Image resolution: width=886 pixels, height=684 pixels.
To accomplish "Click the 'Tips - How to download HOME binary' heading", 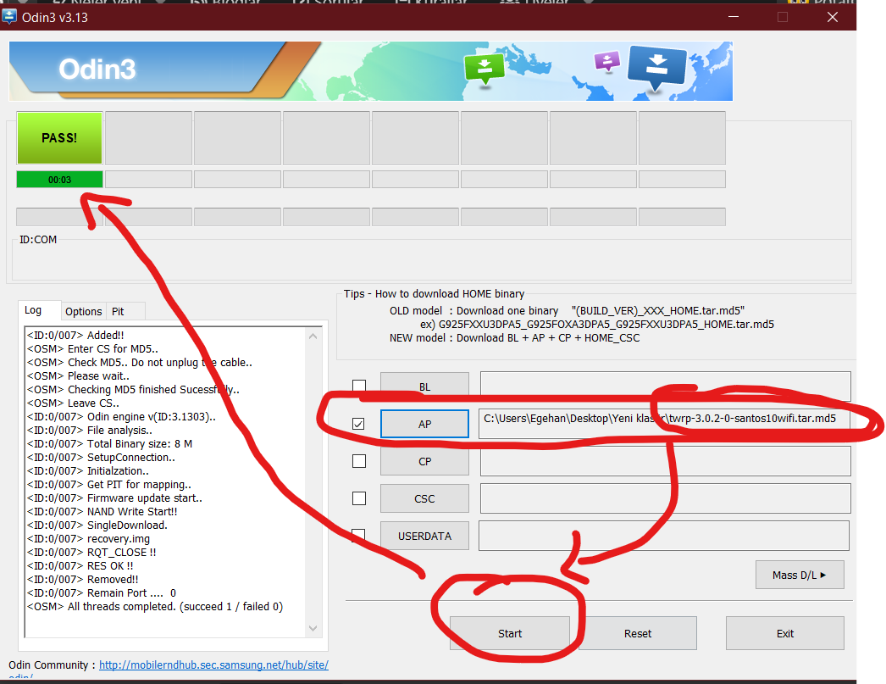I will (434, 294).
